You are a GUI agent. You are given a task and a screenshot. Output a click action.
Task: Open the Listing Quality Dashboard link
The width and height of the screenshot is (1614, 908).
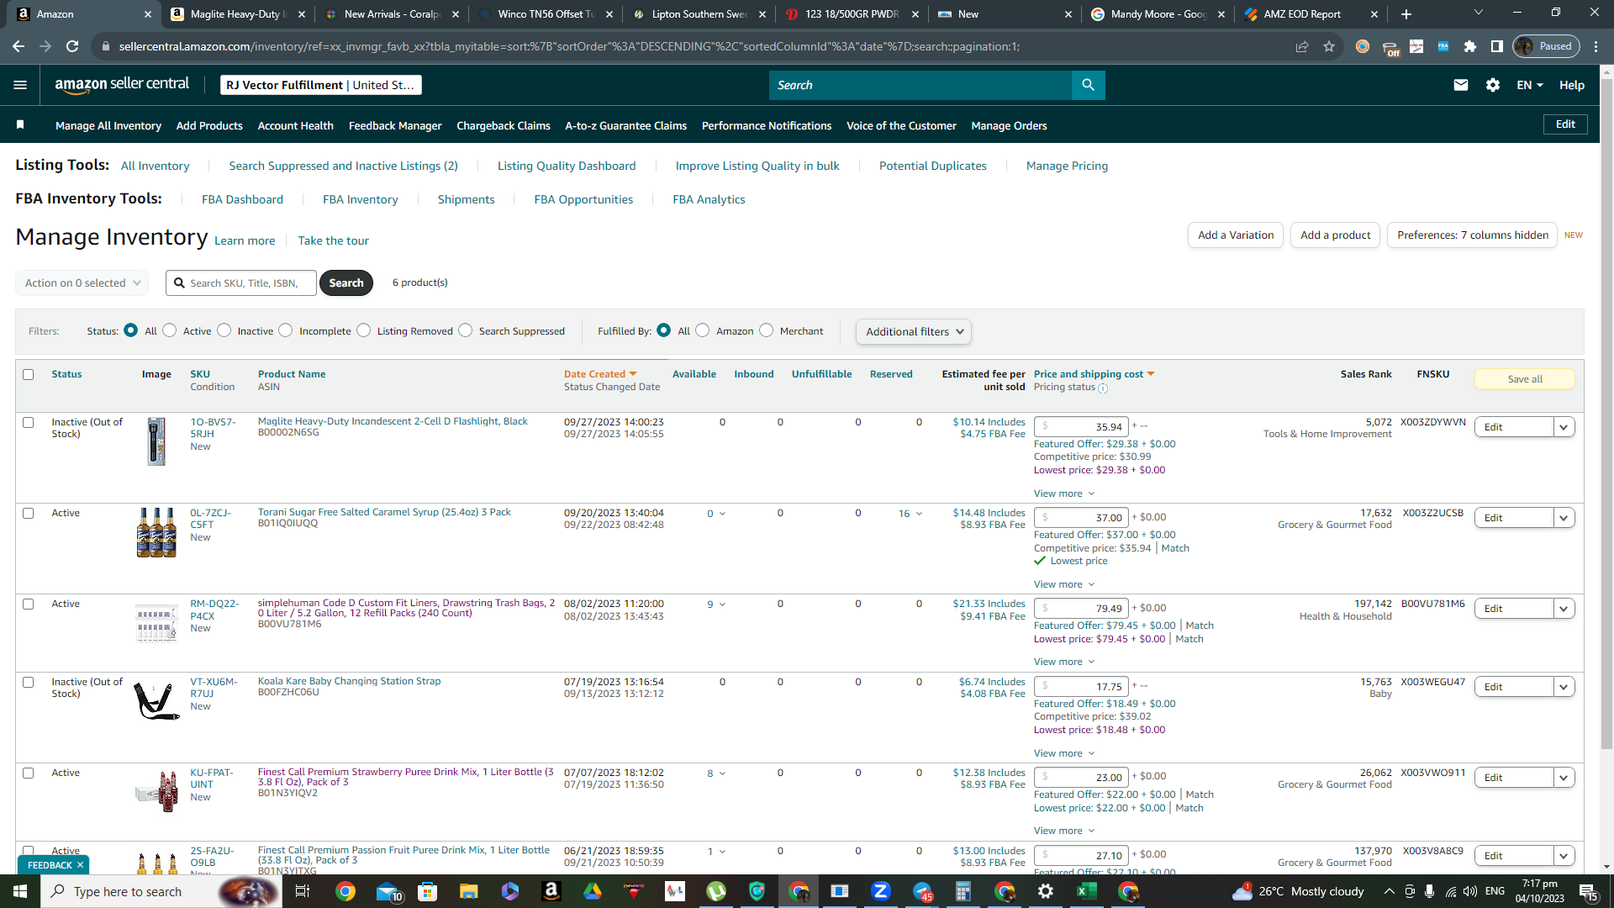coord(567,166)
